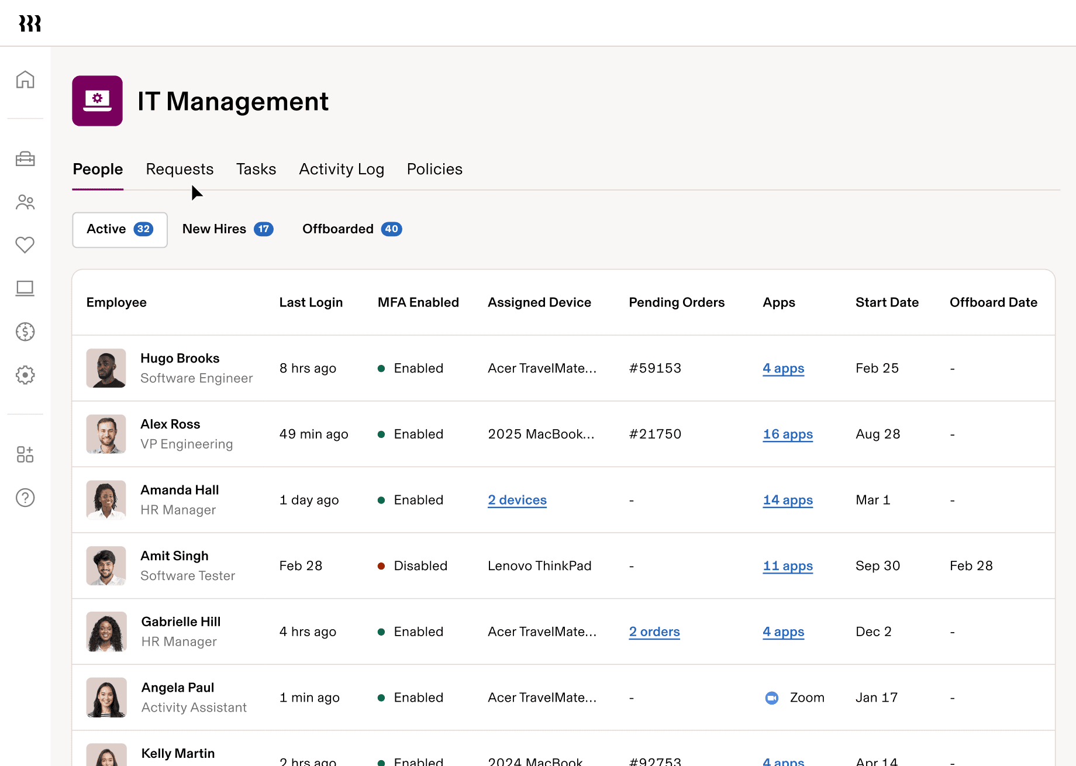The image size is (1076, 766).
Task: Click the MFA Enabled column header
Action: tap(418, 302)
